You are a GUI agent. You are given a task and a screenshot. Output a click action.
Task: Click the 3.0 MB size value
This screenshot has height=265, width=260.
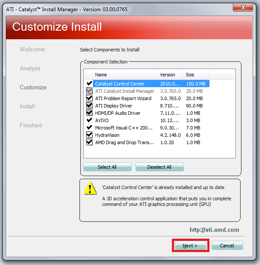193,120
